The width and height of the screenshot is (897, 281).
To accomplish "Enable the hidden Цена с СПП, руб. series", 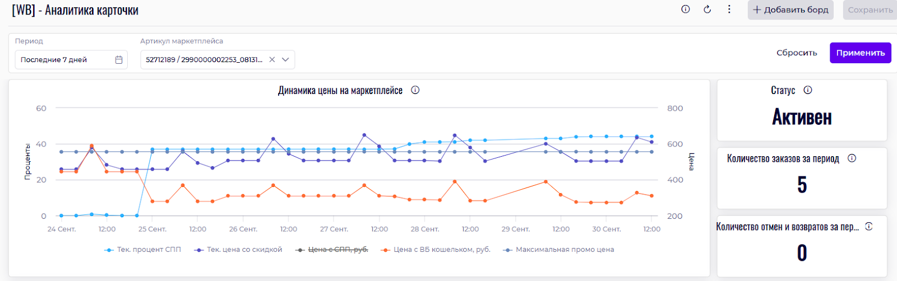I will (332, 250).
